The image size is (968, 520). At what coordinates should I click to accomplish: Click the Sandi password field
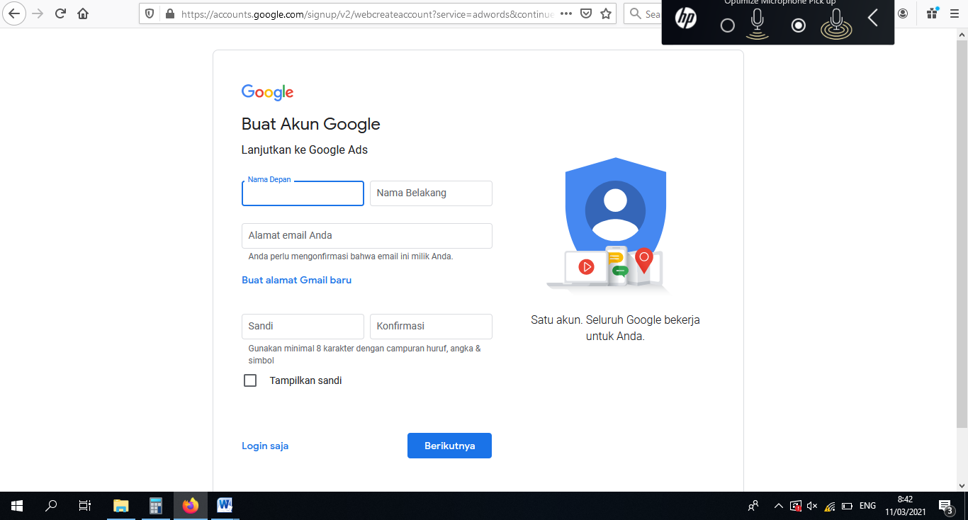(x=303, y=327)
